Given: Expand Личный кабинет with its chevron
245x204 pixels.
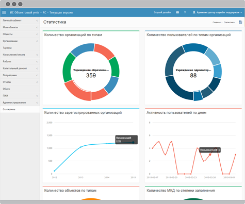Looking at the screenshot, I should tap(37, 21).
